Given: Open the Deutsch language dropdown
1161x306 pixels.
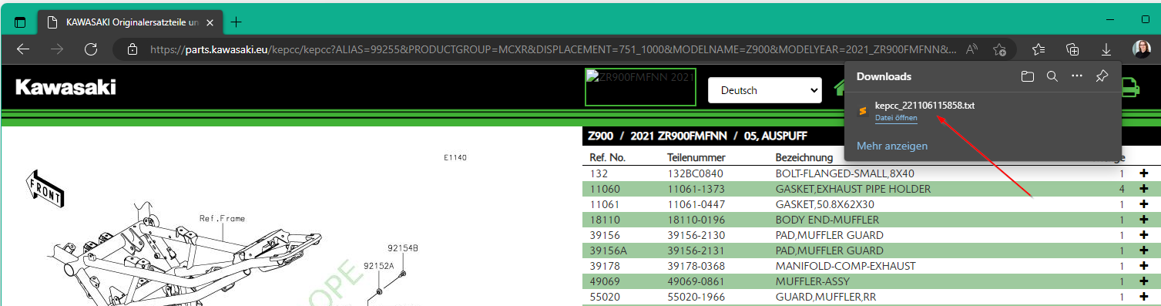Looking at the screenshot, I should (765, 90).
